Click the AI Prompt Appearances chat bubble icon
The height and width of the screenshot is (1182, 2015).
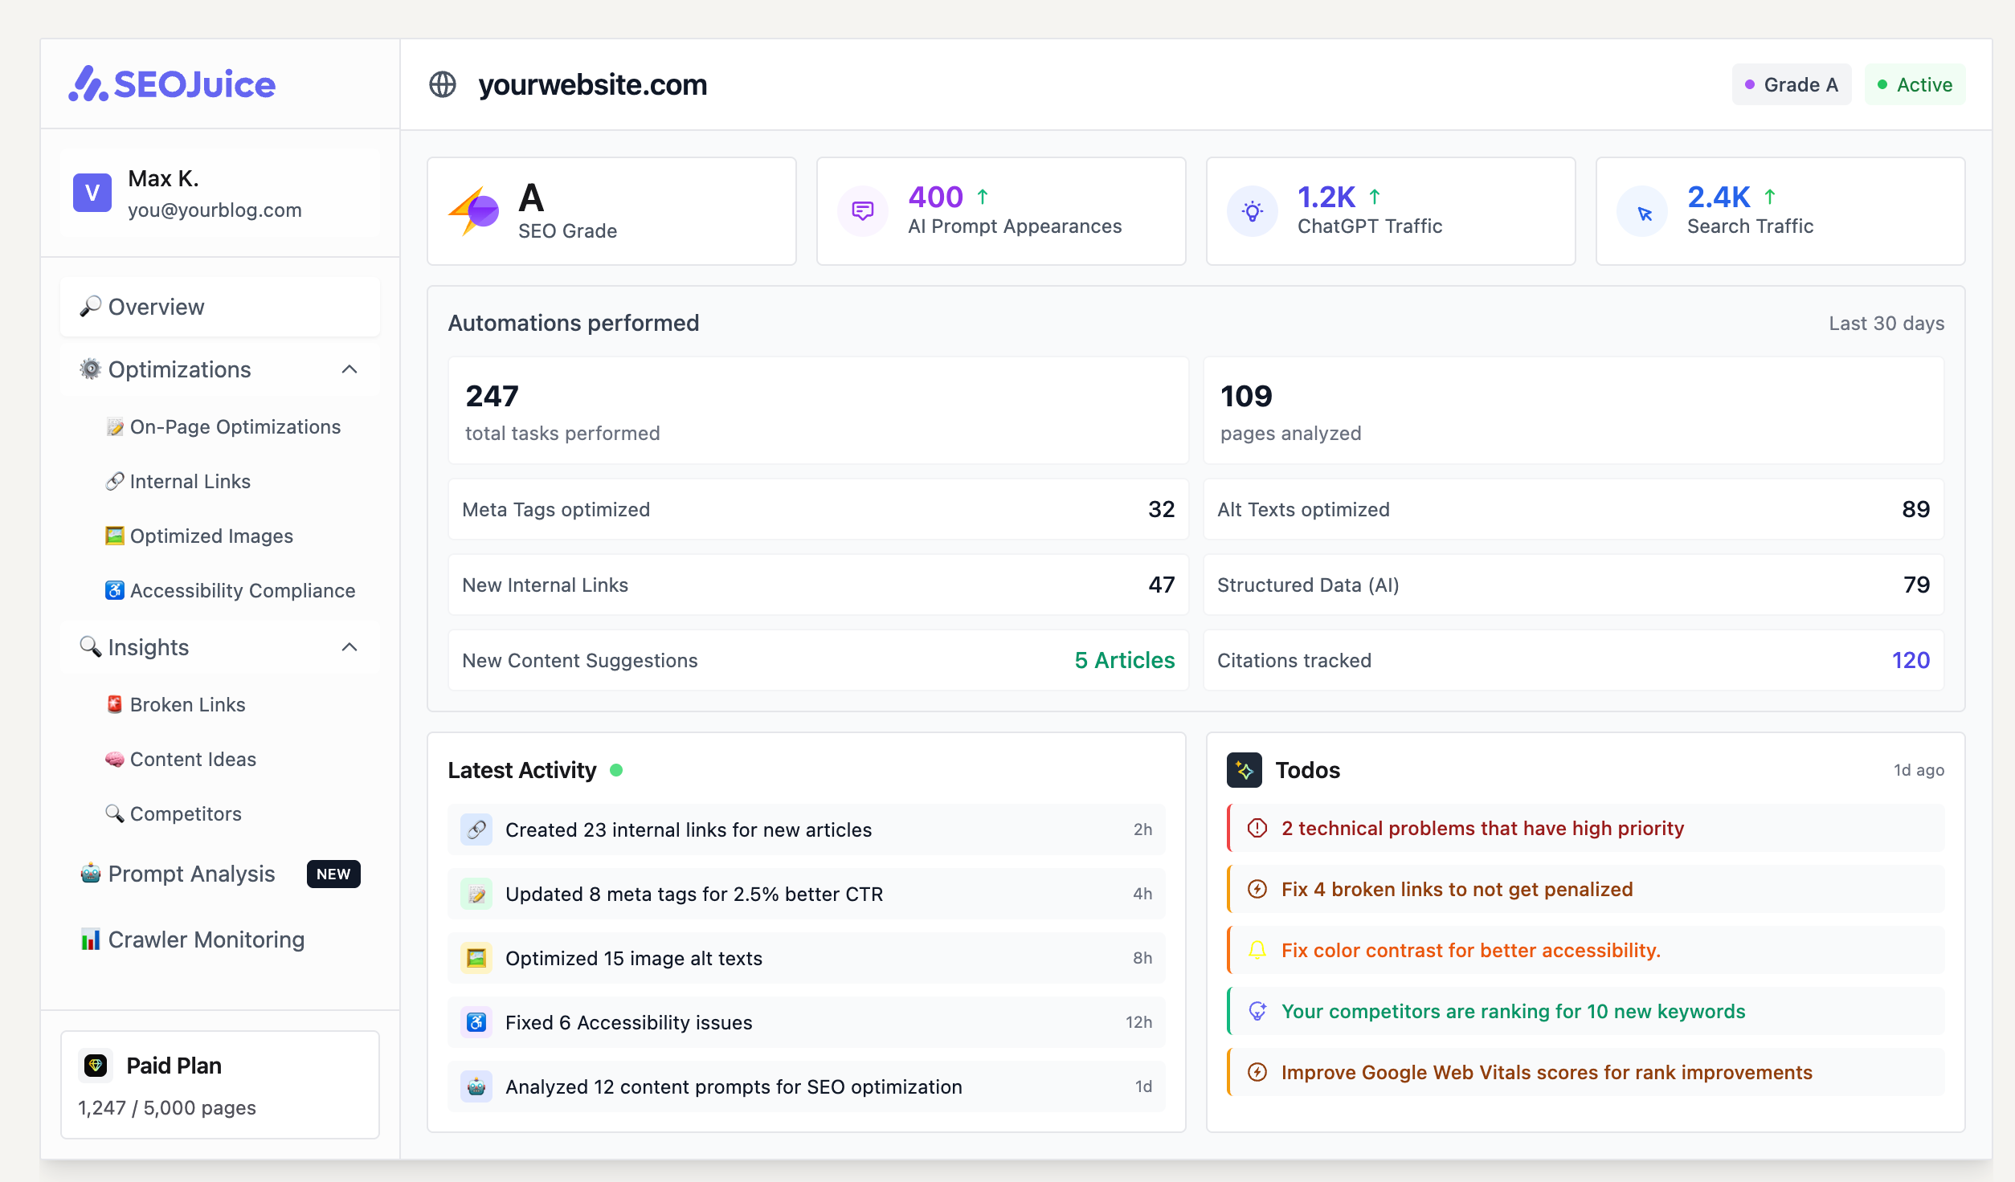pos(862,210)
